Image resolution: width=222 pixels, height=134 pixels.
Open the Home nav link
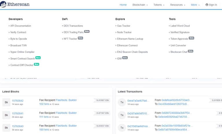pyautogui.click(x=123, y=5)
